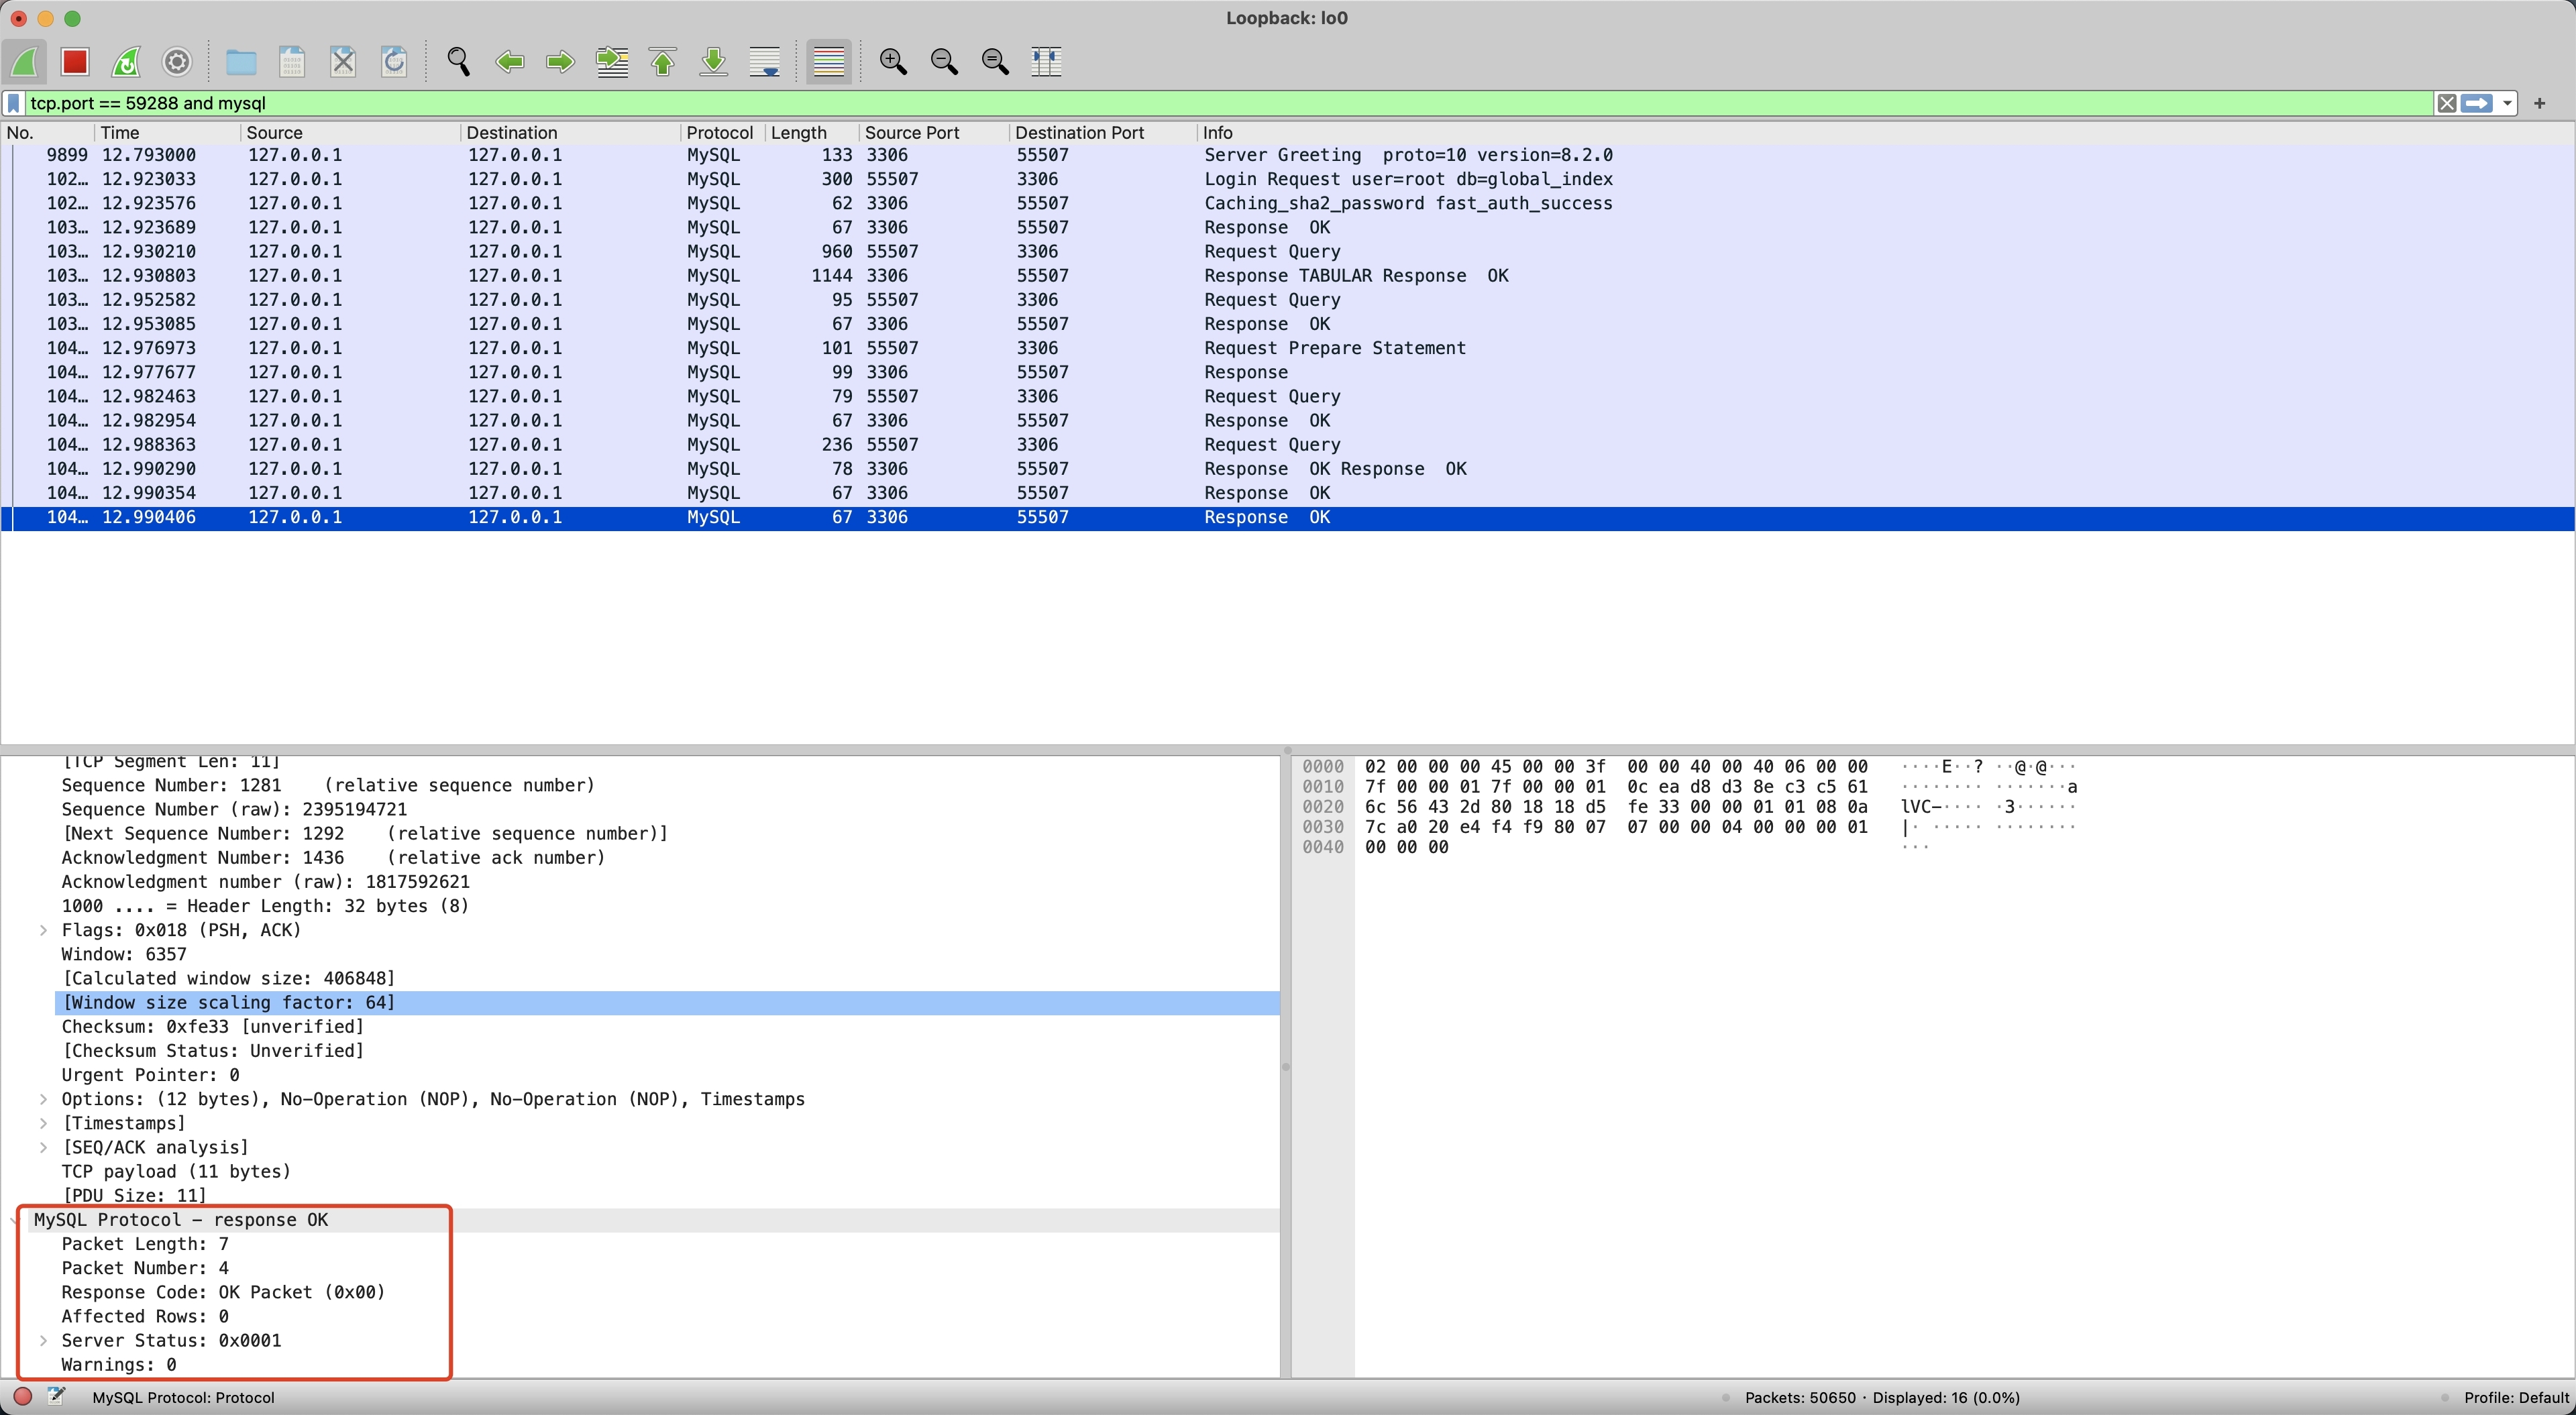Go to the first packet
The width and height of the screenshot is (2576, 1415).
[662, 62]
